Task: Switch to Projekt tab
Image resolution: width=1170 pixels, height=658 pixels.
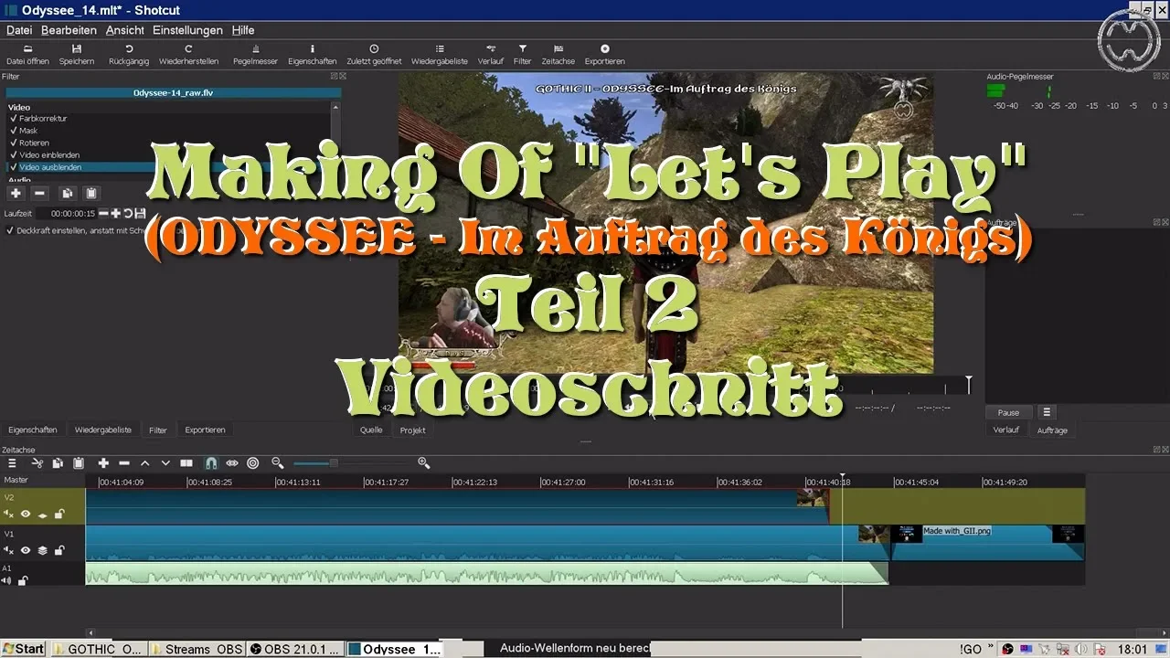Action: click(x=413, y=430)
